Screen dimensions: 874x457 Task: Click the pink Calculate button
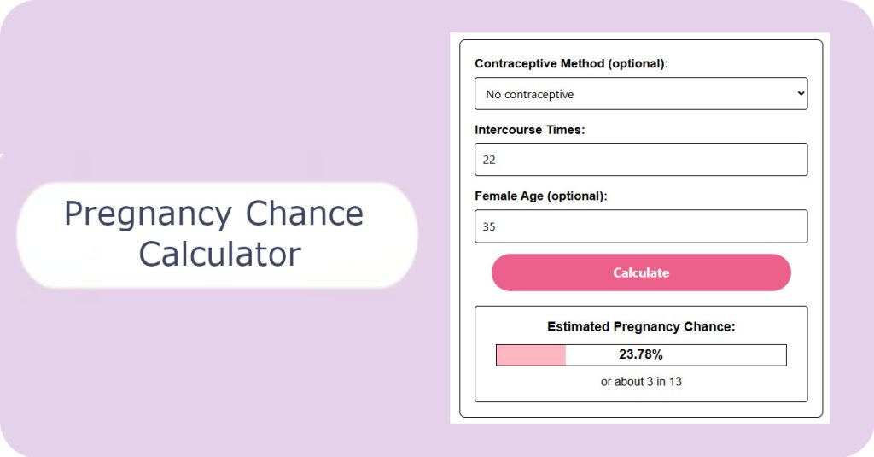641,272
